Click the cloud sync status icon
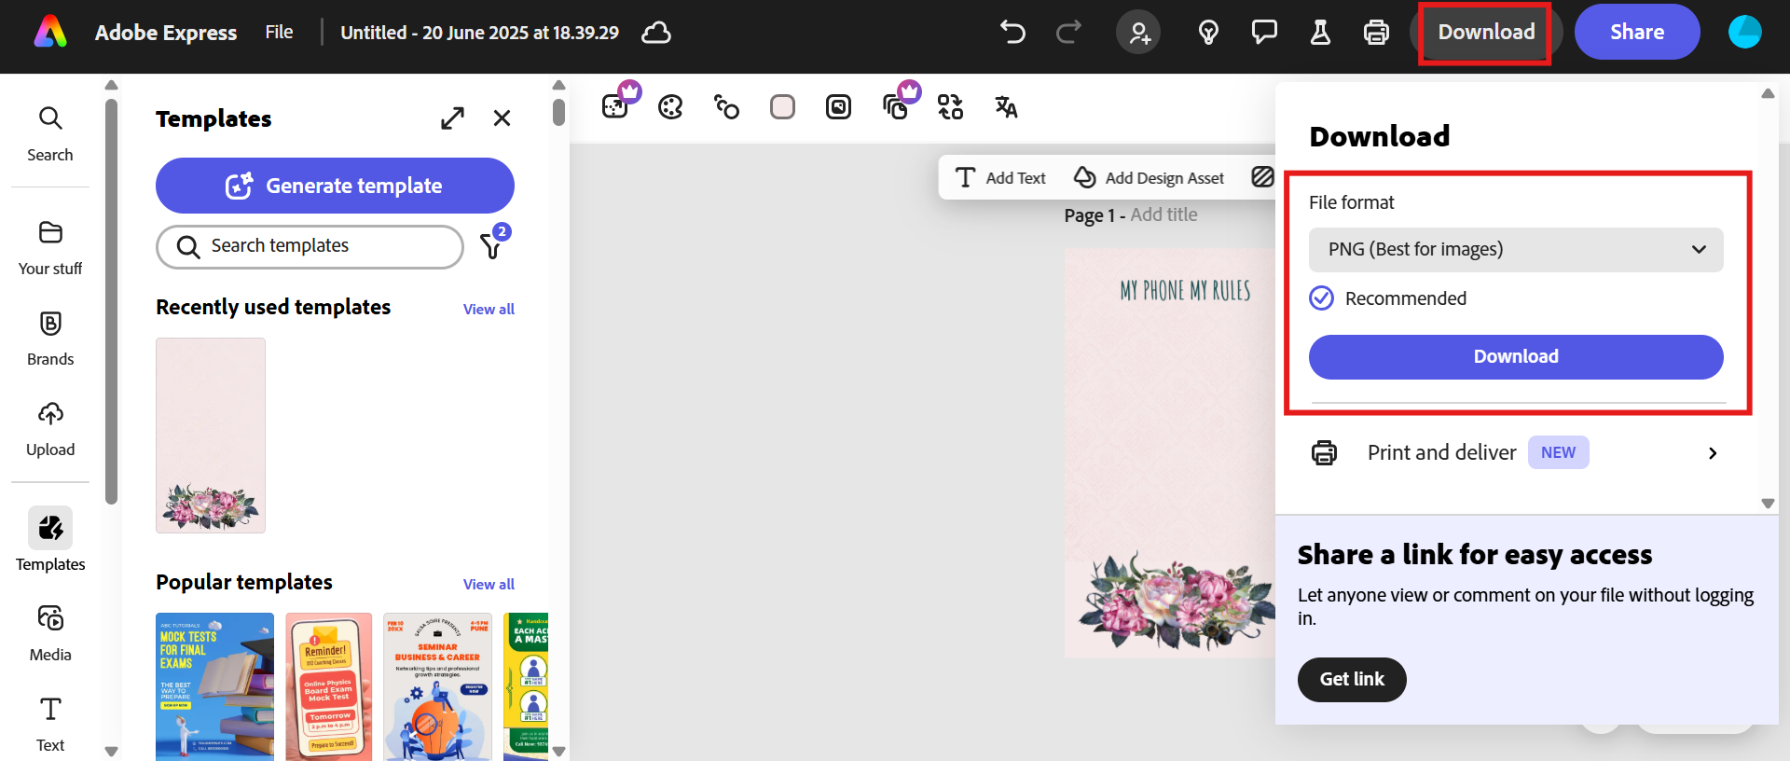This screenshot has width=1790, height=761. (656, 33)
